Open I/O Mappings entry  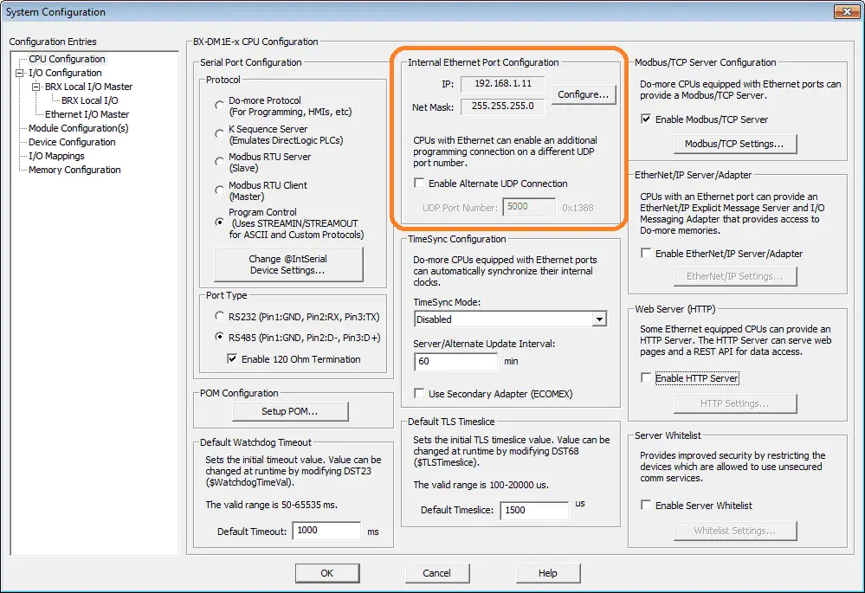56,156
